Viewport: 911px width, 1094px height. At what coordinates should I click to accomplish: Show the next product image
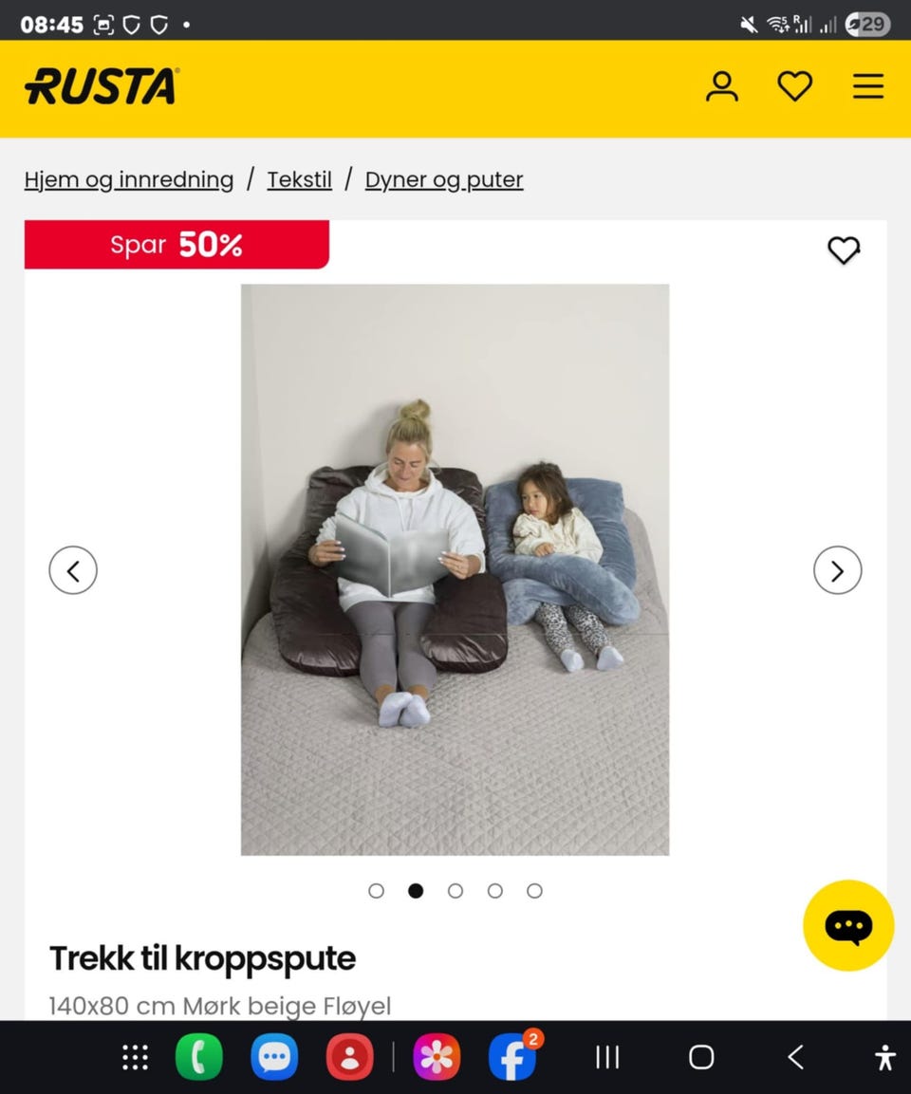pos(838,570)
